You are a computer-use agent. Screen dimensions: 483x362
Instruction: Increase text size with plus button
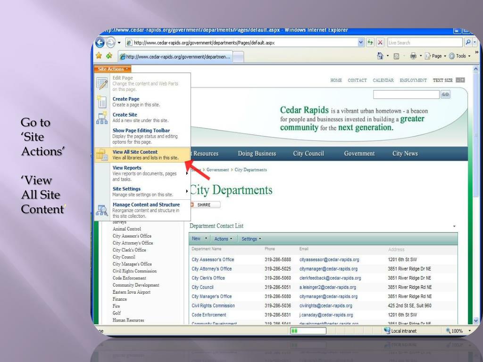(x=463, y=80)
